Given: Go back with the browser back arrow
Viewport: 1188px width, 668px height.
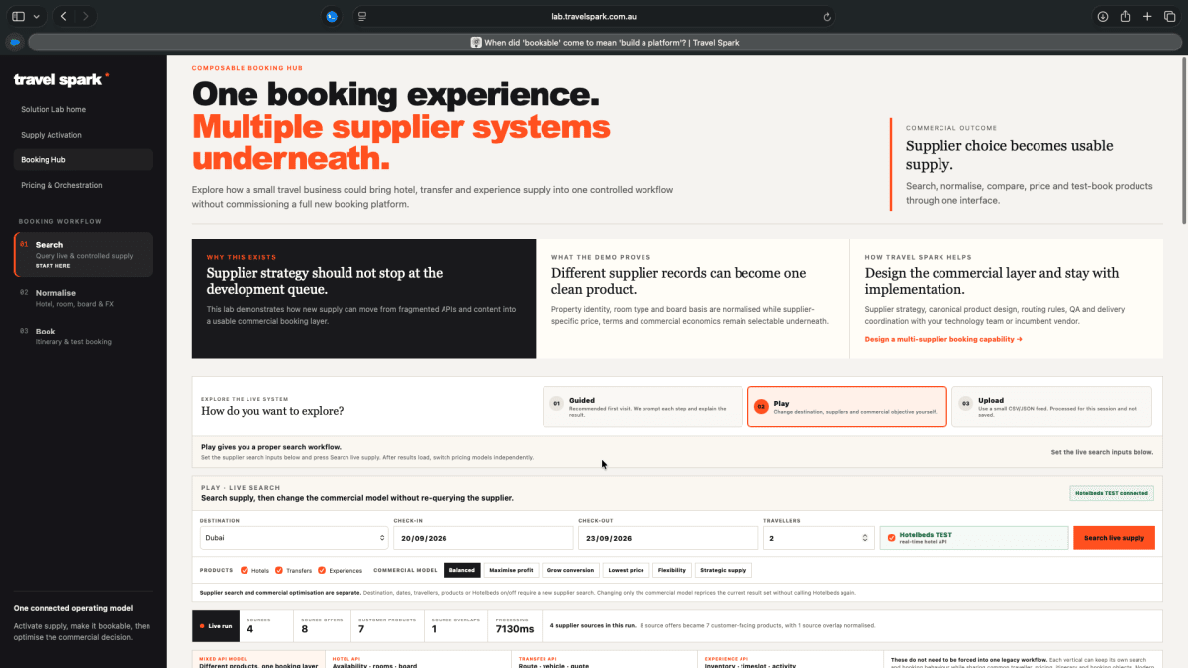Looking at the screenshot, I should click(64, 16).
